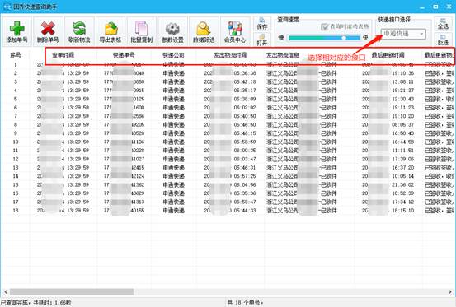The image size is (456, 307).
Task: Open the 快递接口选择 courier dropdown
Action: (404, 34)
